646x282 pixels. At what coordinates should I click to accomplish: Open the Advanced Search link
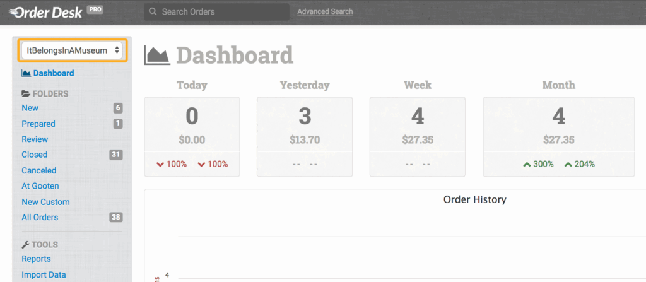[325, 12]
